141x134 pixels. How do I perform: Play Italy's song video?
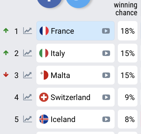click(x=106, y=53)
